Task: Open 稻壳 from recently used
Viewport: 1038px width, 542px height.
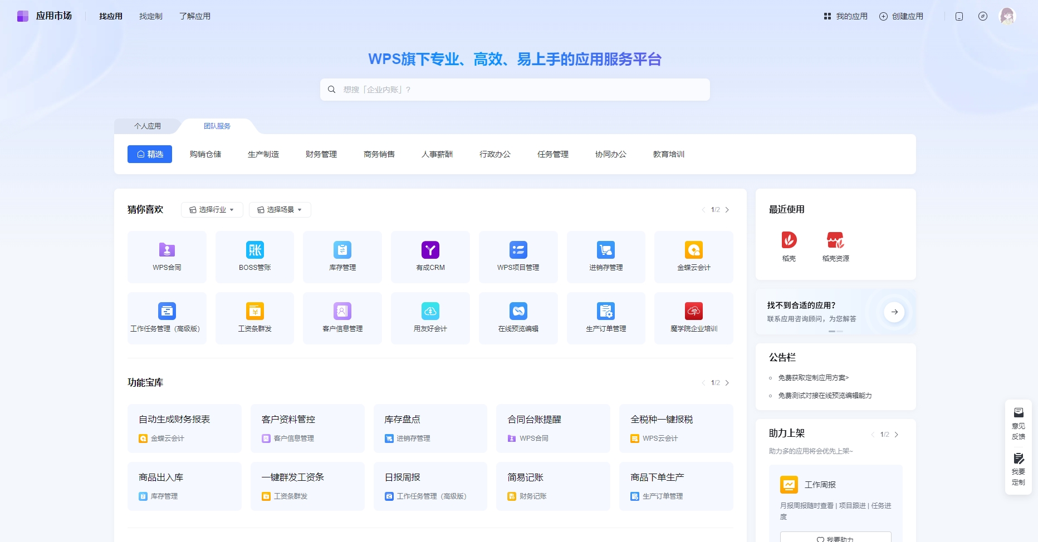Action: tap(789, 240)
